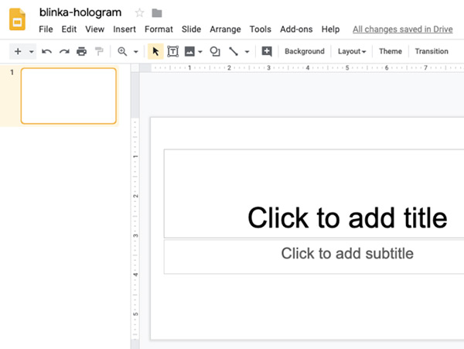Select slide 1 thumbnail in filmstrip
Screen dimensions: 464x349
click(68, 96)
